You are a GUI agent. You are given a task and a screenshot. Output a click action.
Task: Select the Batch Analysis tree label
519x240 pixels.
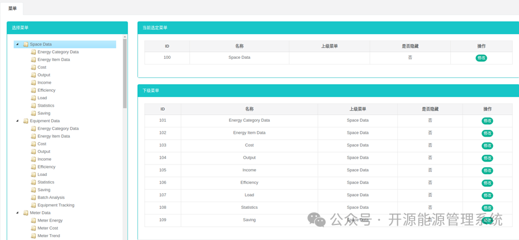click(x=51, y=198)
